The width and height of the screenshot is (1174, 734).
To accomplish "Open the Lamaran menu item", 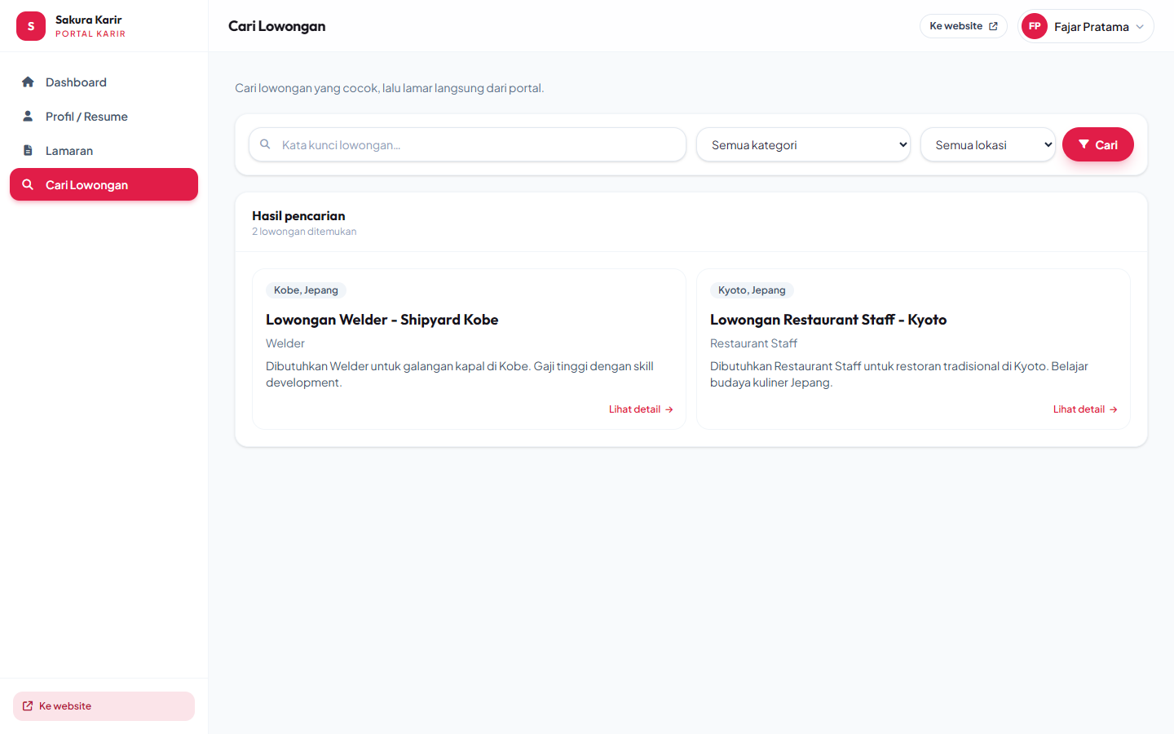I will pos(104,151).
